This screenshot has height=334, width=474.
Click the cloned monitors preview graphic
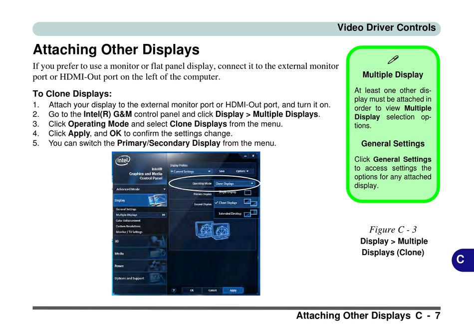[212, 230]
